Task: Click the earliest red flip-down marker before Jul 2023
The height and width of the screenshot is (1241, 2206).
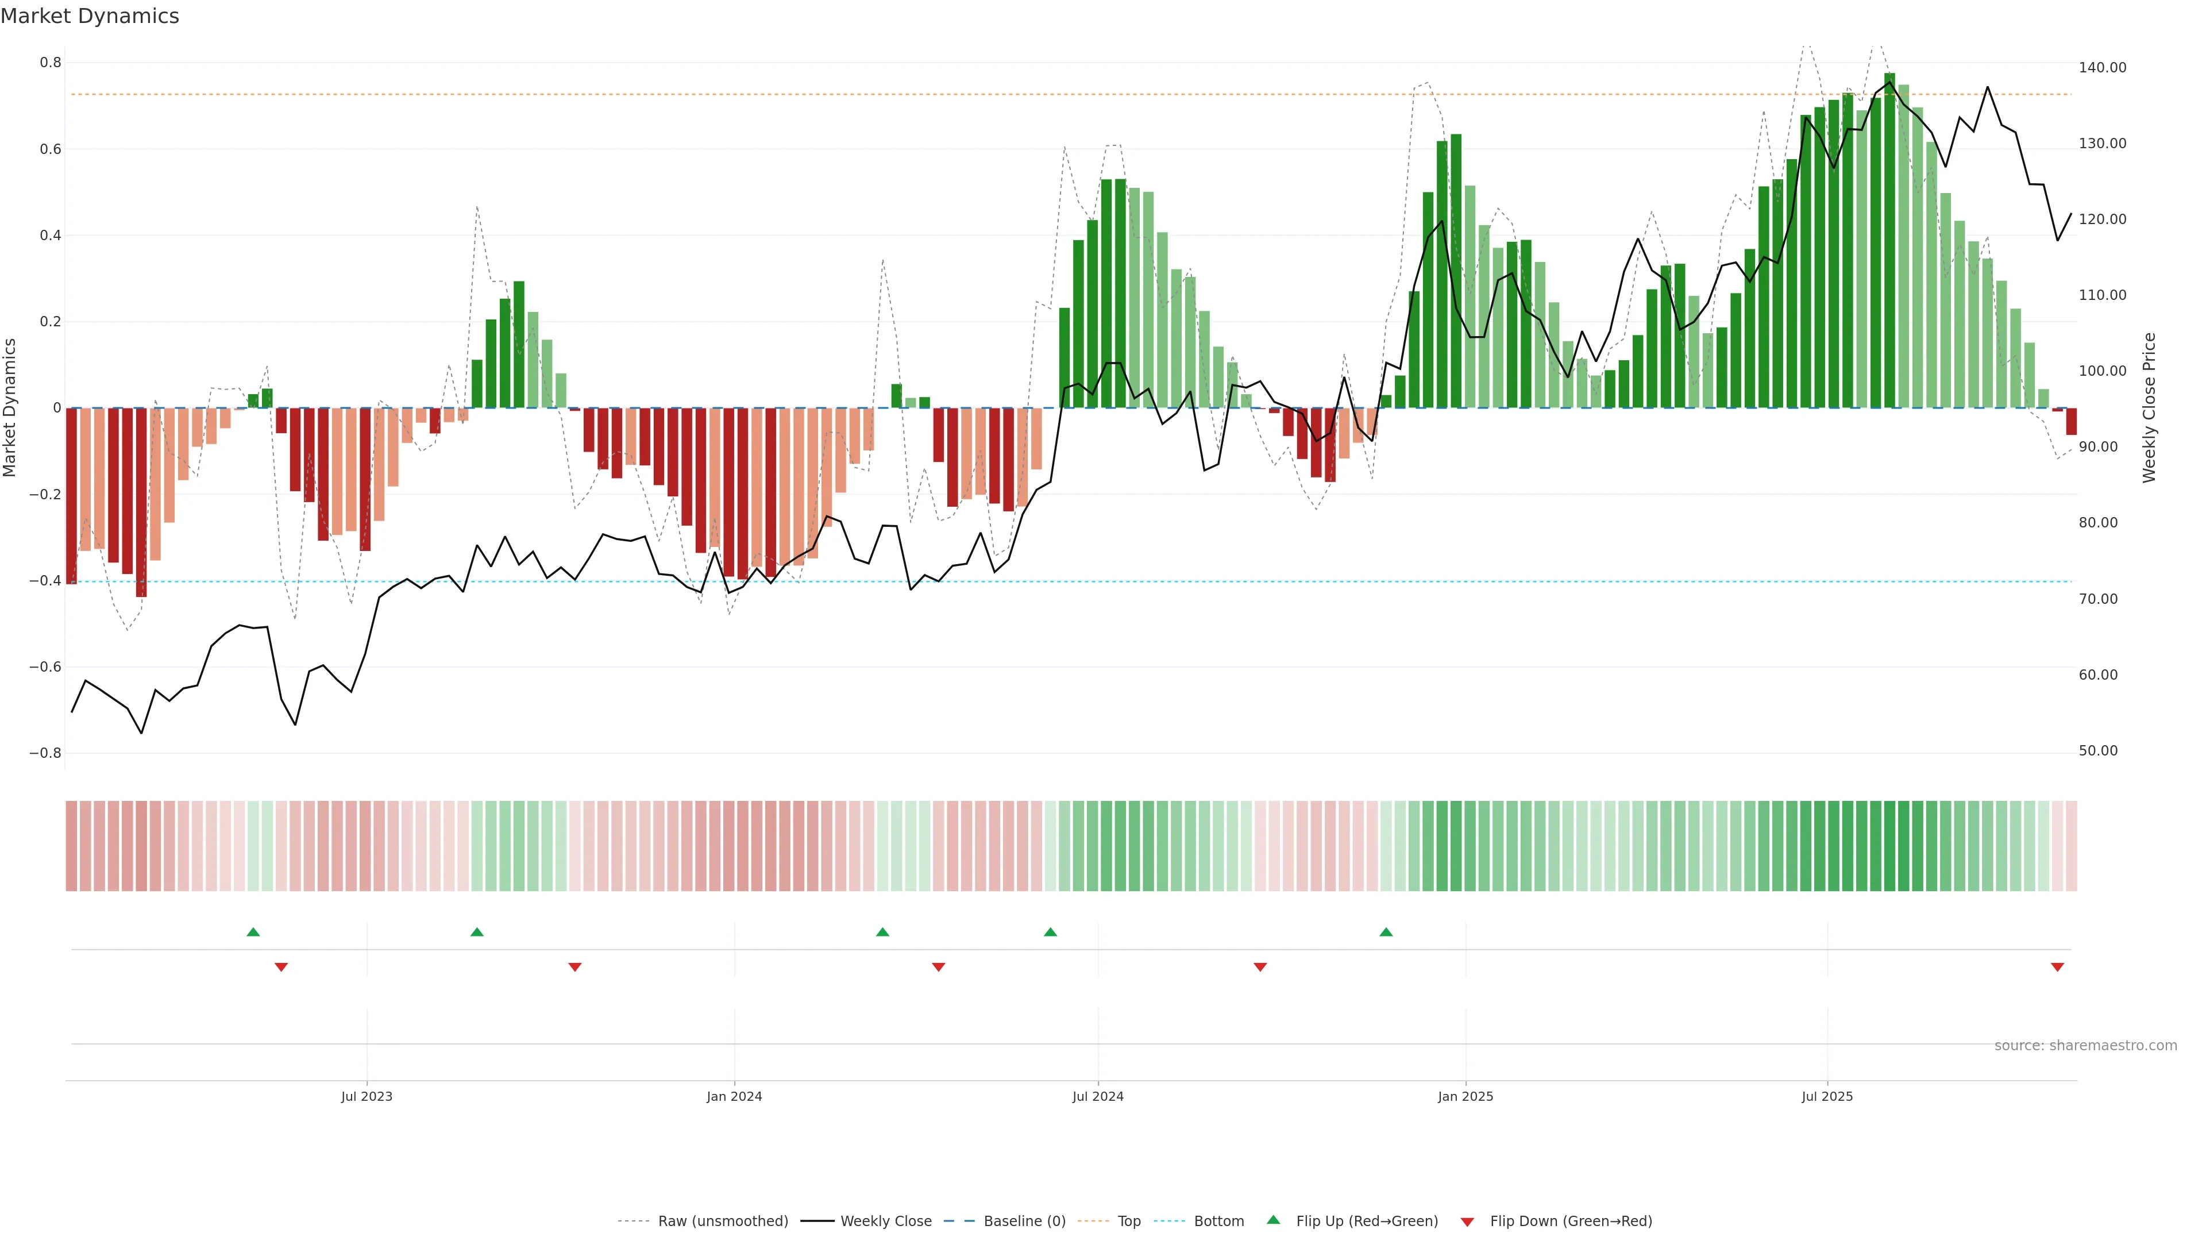Action: (281, 967)
